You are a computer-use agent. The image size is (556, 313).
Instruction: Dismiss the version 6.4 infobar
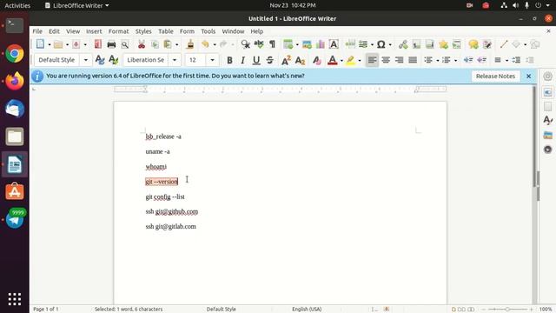529,76
